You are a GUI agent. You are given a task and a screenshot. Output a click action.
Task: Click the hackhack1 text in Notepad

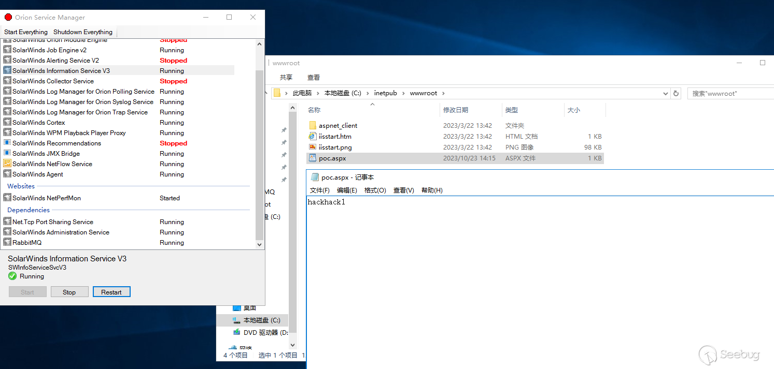[326, 202]
